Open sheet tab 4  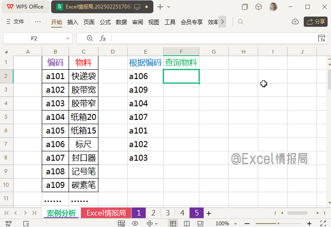(182, 213)
